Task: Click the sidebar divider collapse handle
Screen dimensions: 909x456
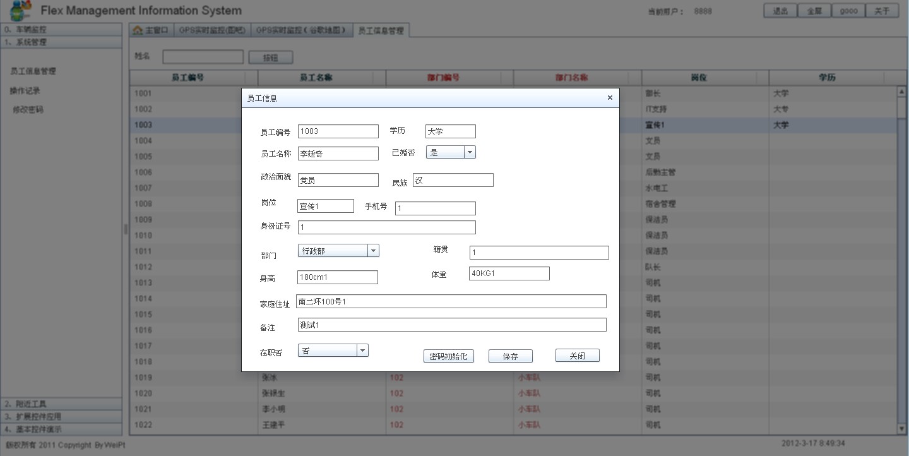Action: pyautogui.click(x=126, y=229)
